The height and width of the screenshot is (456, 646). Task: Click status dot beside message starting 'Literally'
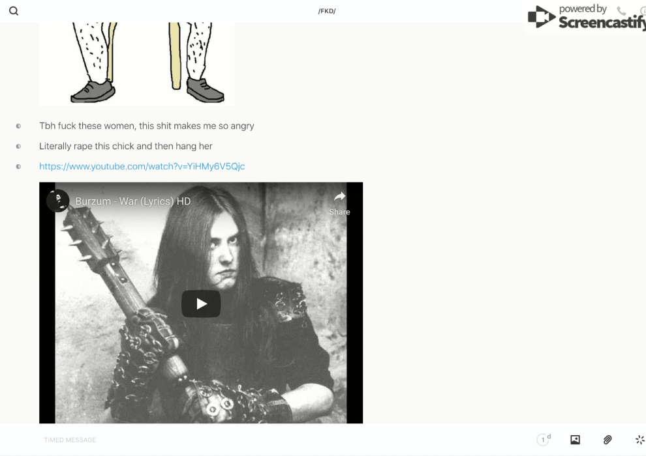18,147
